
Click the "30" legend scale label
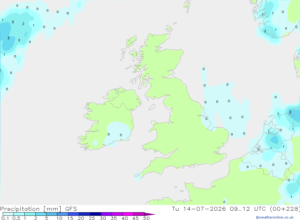[103, 218]
